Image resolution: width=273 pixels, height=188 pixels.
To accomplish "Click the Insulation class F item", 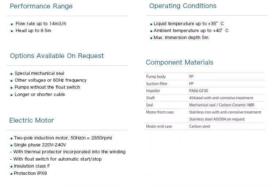I will pyautogui.click(x=32, y=166).
